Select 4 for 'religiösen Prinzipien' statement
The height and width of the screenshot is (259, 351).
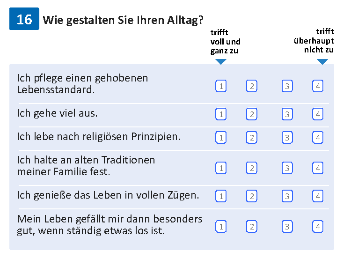coord(318,137)
